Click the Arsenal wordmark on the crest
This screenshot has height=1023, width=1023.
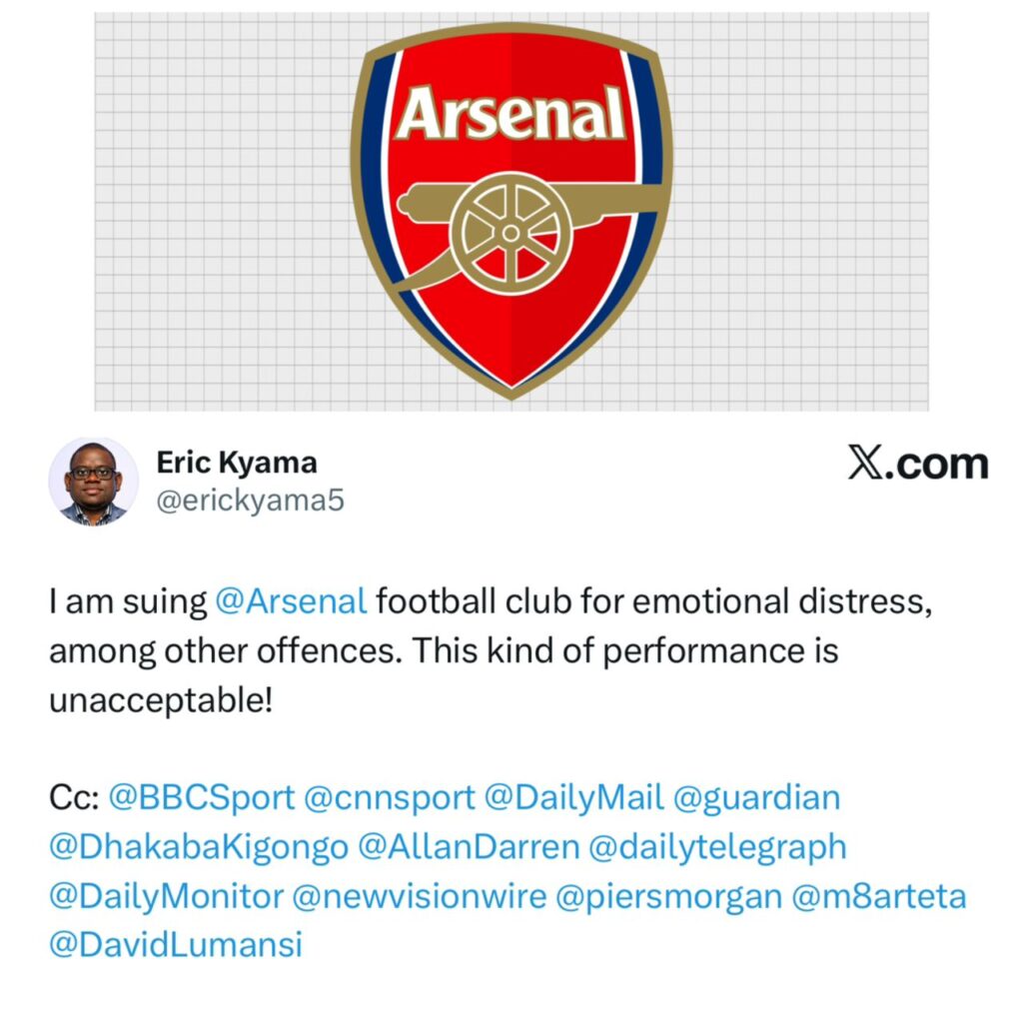pyautogui.click(x=511, y=113)
